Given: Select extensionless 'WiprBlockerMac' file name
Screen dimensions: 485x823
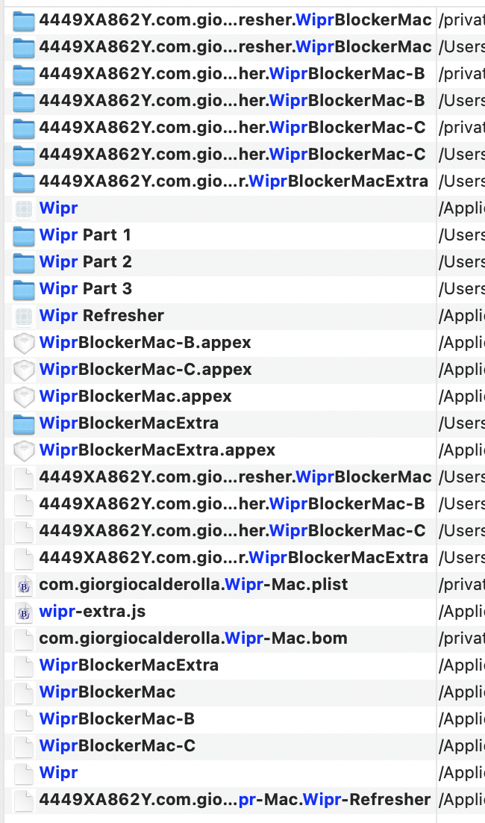Looking at the screenshot, I should (x=107, y=692).
